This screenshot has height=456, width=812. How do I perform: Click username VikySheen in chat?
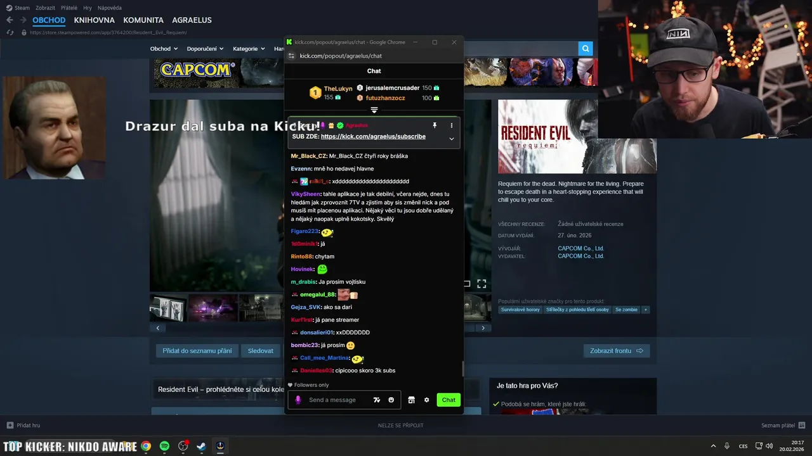306,194
